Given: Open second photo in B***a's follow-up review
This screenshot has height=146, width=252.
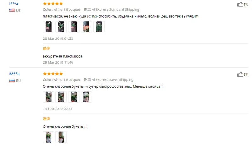Looking at the screenshot, I should [61, 137].
